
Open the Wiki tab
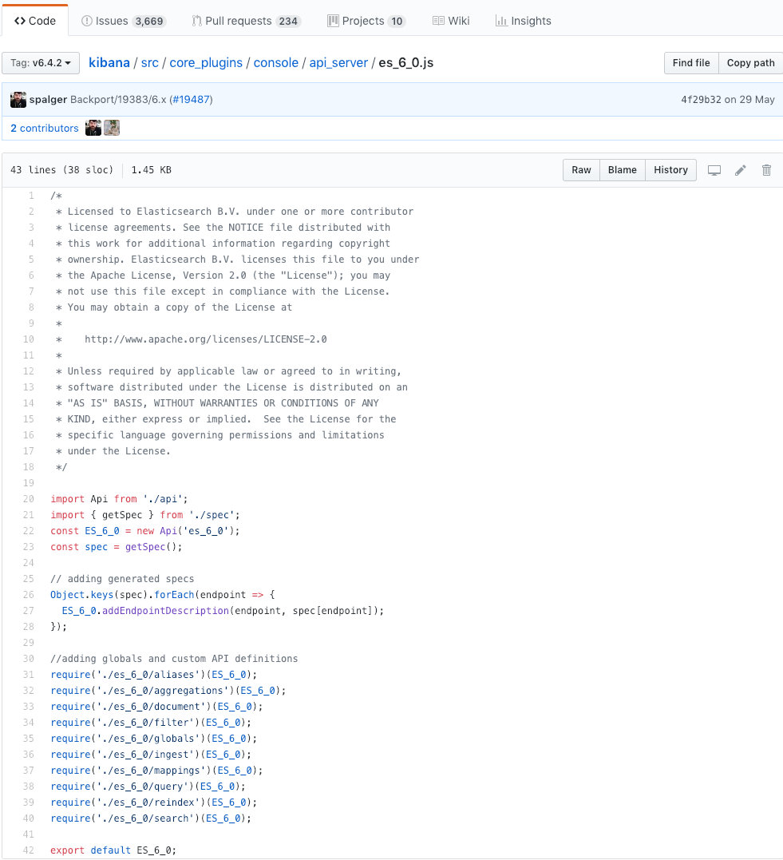tap(451, 21)
